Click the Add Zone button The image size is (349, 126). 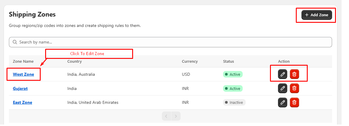[317, 15]
